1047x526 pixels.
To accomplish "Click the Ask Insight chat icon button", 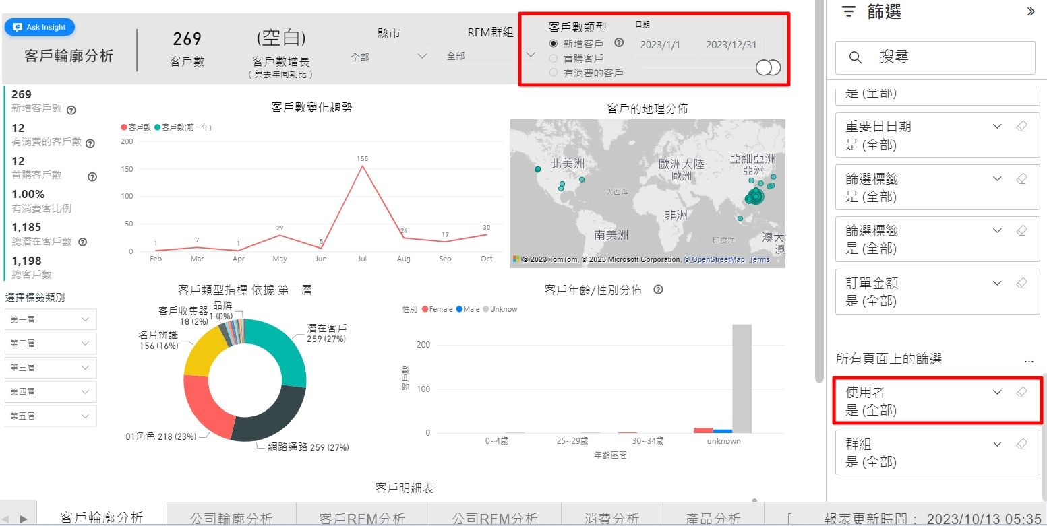I will tap(40, 27).
